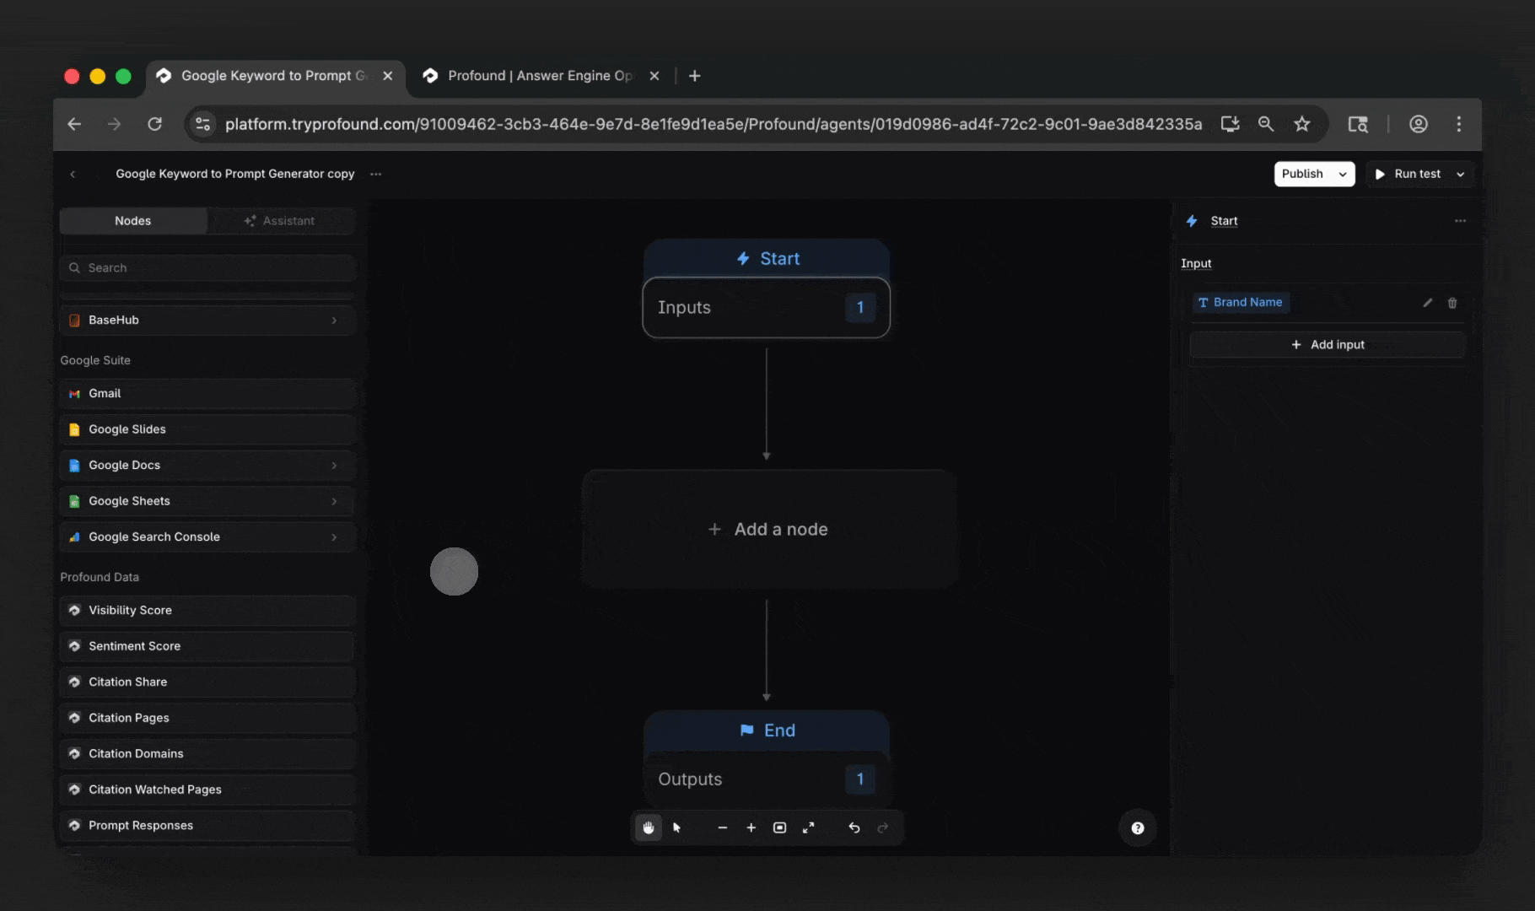Zoom out canvas with minus icon
Image resolution: width=1535 pixels, height=911 pixels.
point(722,827)
